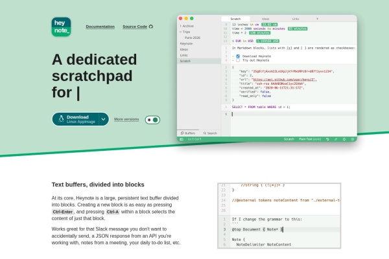
Task: Open the Source Code link
Action: [135, 27]
